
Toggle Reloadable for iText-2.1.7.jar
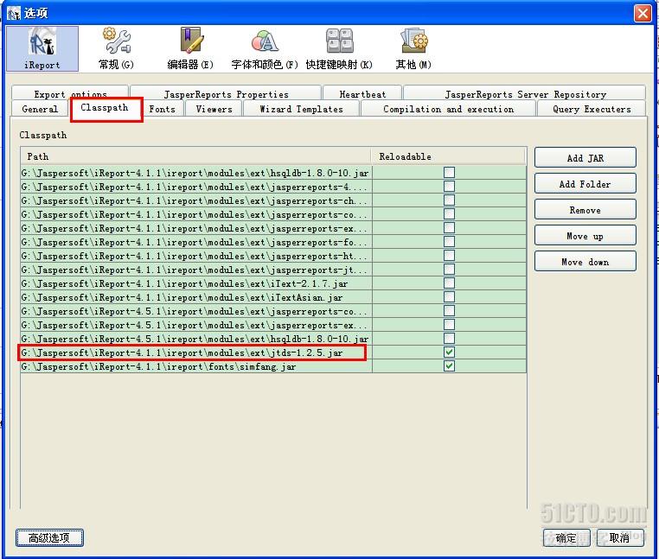click(x=450, y=283)
